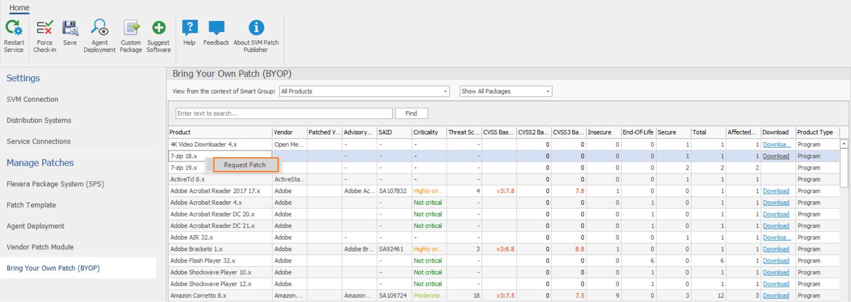Image resolution: width=851 pixels, height=302 pixels.
Task: Switch to the Home ribbon tab
Action: [x=20, y=8]
